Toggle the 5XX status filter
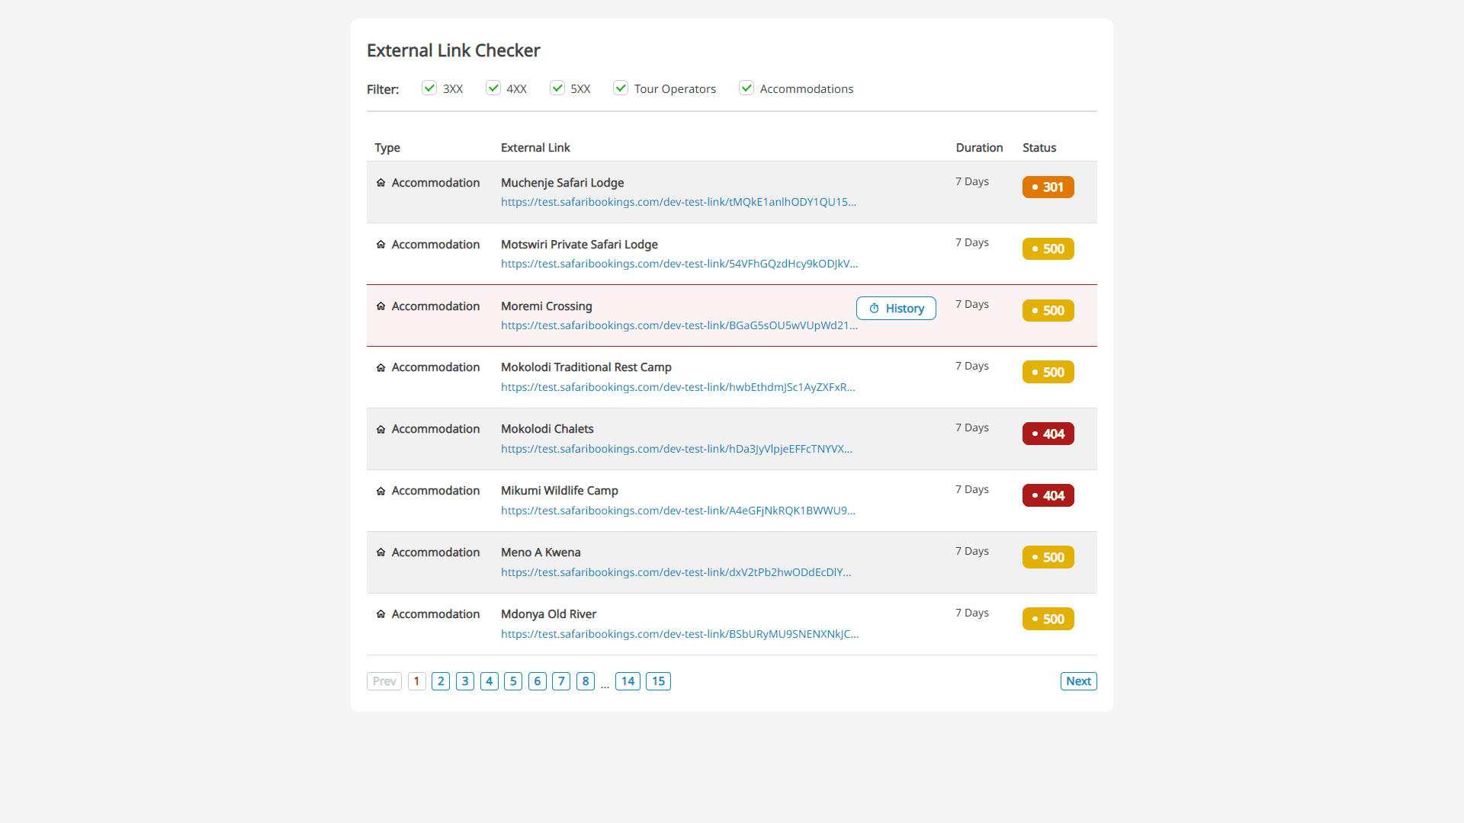This screenshot has width=1464, height=823. 557,88
